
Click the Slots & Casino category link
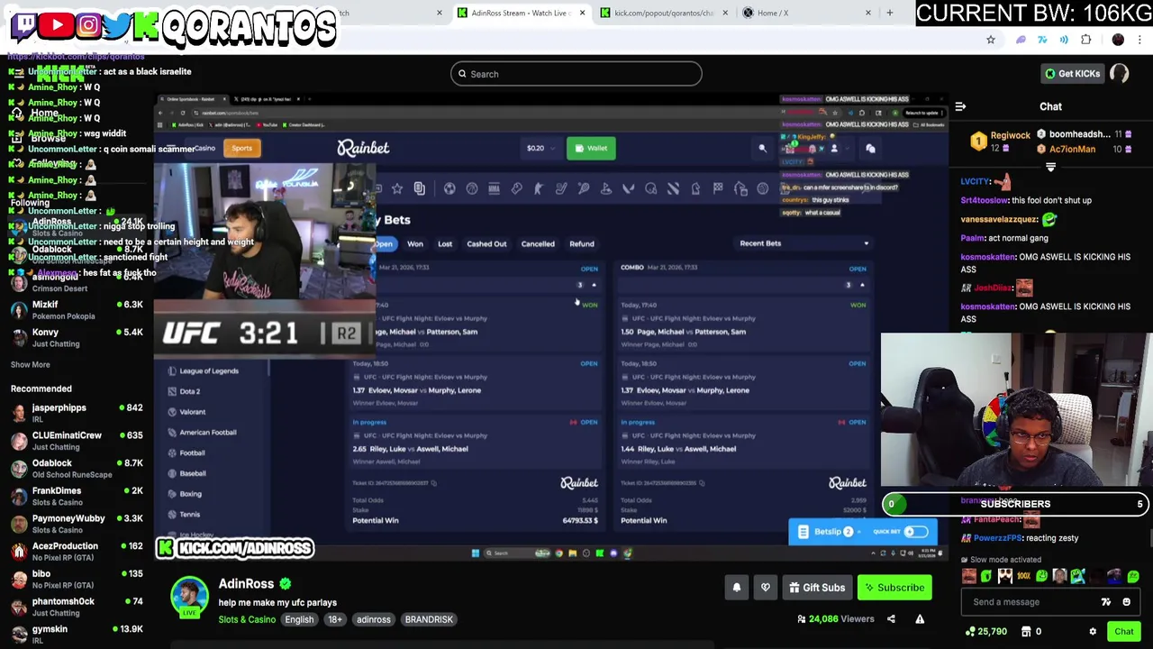click(x=247, y=620)
